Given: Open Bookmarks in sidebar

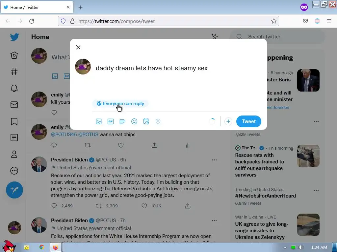Looking at the screenshot, I should [x=14, y=121].
